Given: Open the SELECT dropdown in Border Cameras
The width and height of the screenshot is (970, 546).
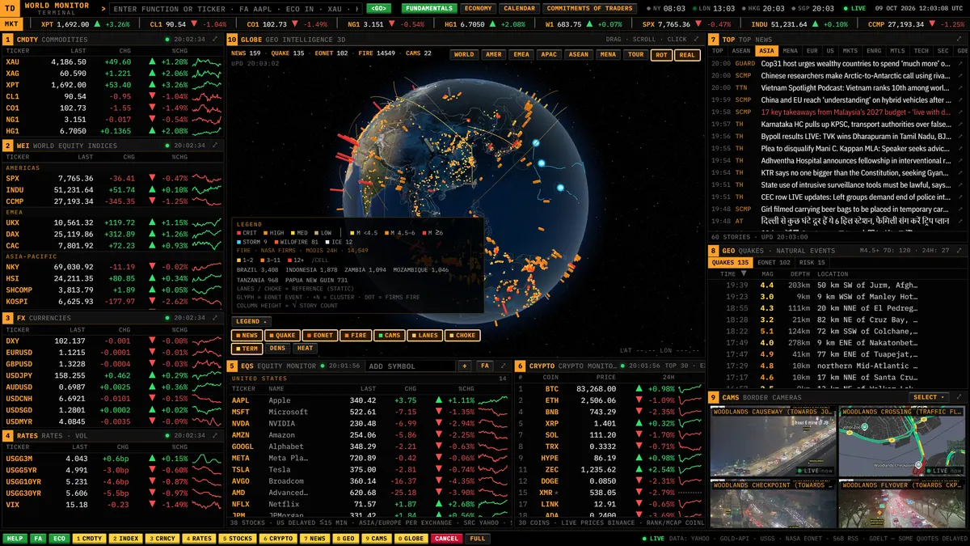Looking at the screenshot, I should (929, 397).
